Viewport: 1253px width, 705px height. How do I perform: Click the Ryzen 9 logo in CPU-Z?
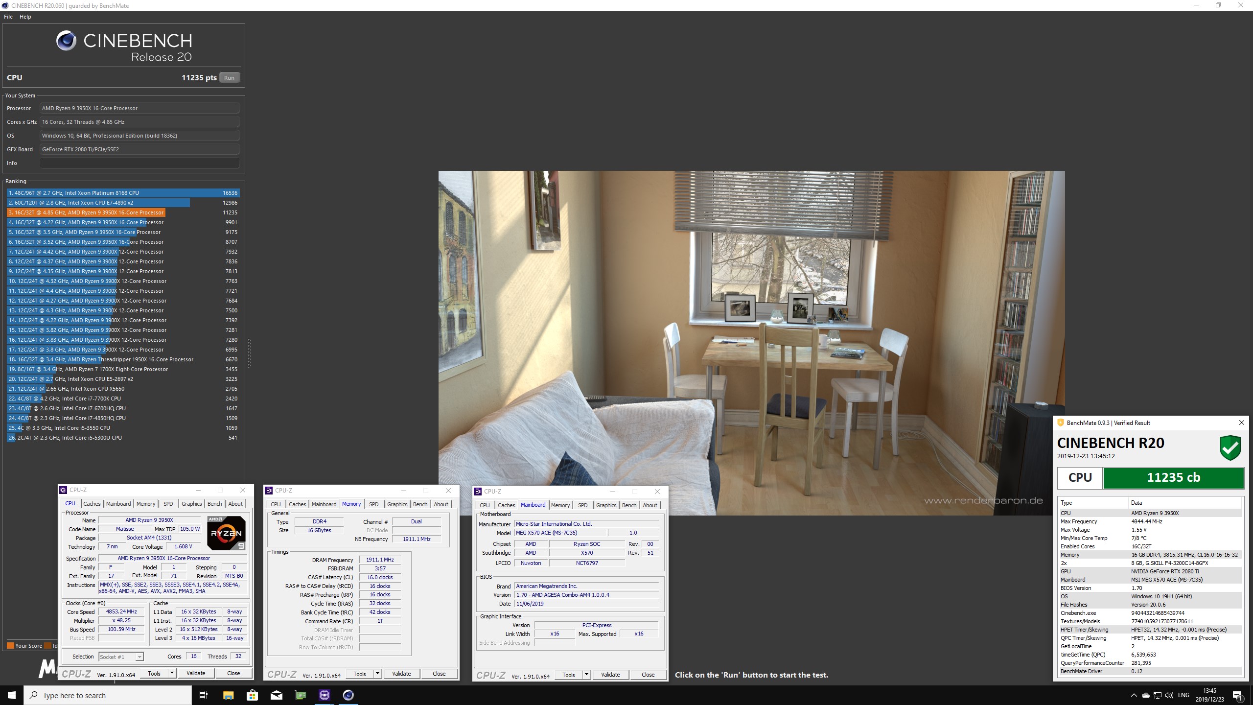point(226,533)
